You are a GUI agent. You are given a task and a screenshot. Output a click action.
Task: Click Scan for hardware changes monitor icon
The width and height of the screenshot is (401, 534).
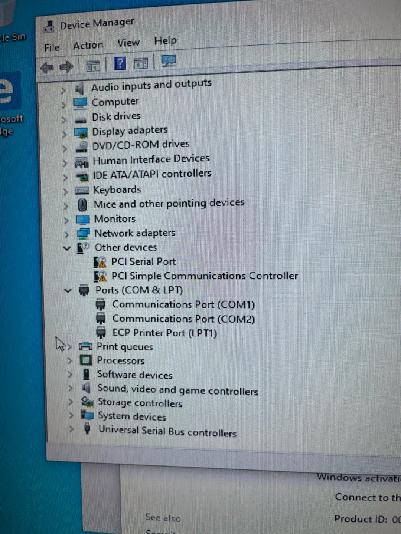point(169,61)
